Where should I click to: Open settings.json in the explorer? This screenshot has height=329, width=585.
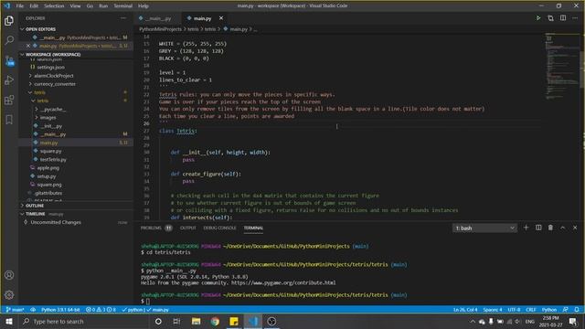point(50,67)
